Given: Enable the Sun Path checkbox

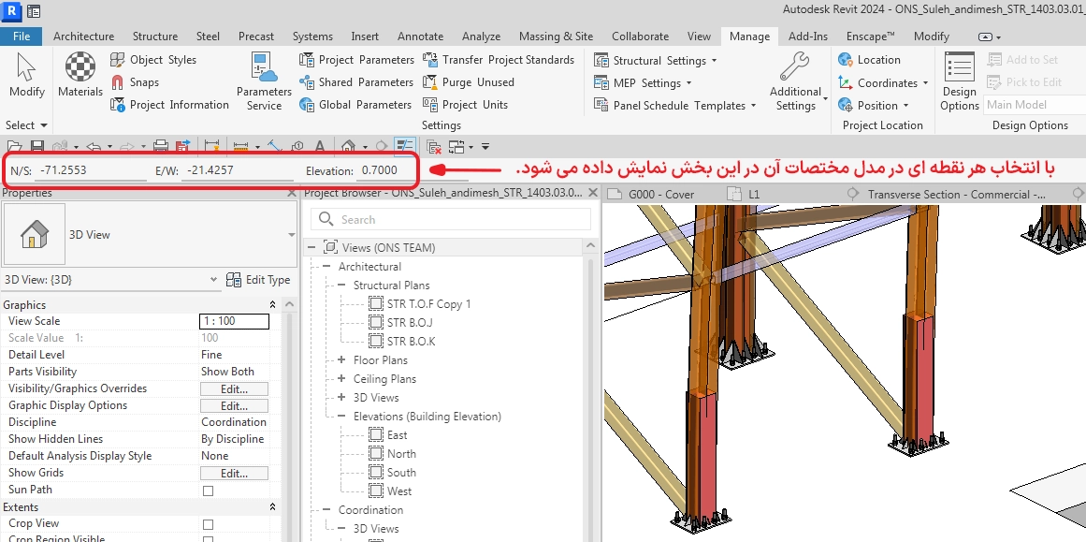Looking at the screenshot, I should point(208,491).
